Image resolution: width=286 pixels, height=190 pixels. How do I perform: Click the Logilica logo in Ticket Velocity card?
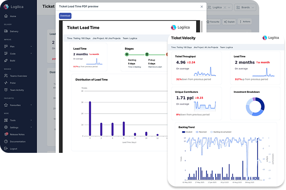tap(271, 38)
